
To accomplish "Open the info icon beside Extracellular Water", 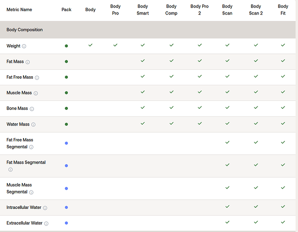I will (46, 224).
